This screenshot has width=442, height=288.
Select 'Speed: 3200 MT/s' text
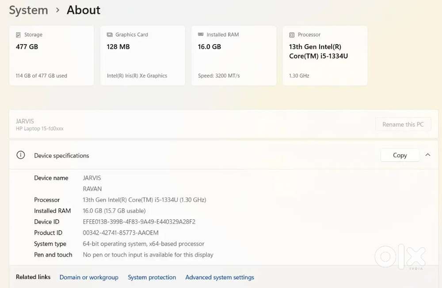(219, 76)
